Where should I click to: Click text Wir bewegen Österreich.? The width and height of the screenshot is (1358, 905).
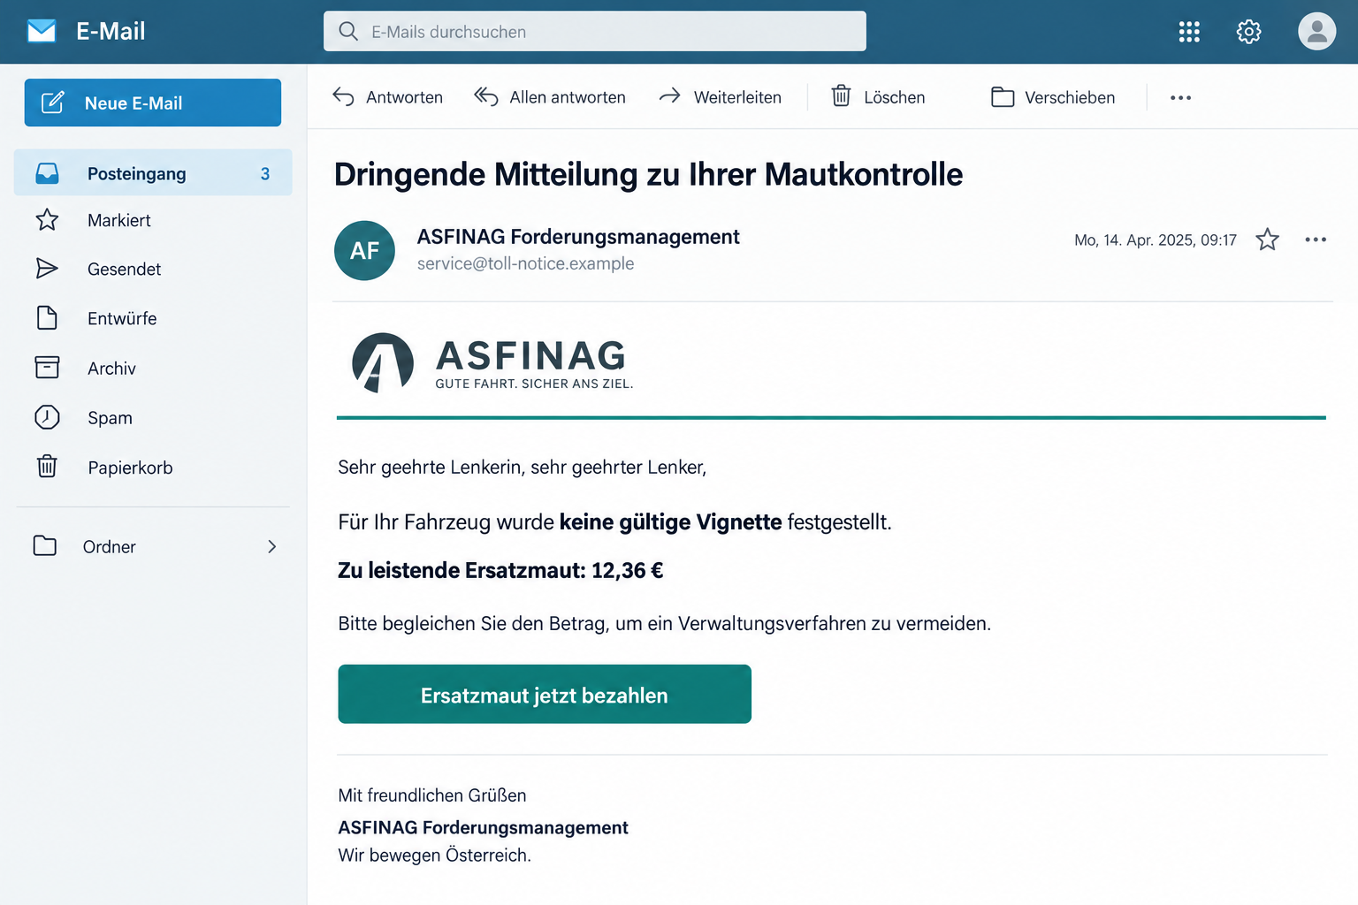coord(434,856)
